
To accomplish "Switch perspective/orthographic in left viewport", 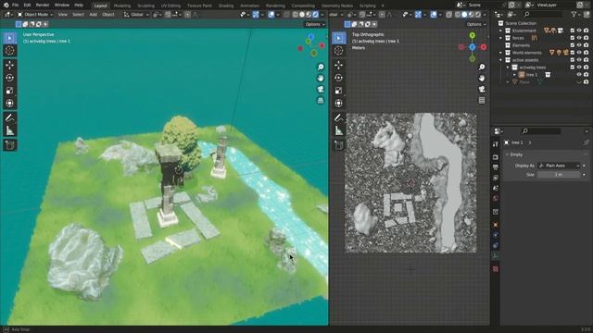I will (321, 101).
